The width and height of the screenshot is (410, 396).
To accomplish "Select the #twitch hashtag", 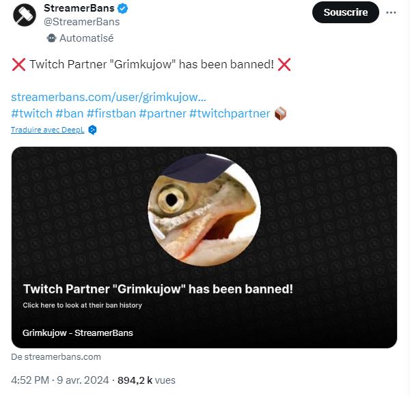I will 31,113.
